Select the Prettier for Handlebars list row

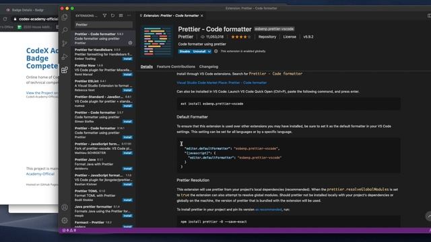104,54
